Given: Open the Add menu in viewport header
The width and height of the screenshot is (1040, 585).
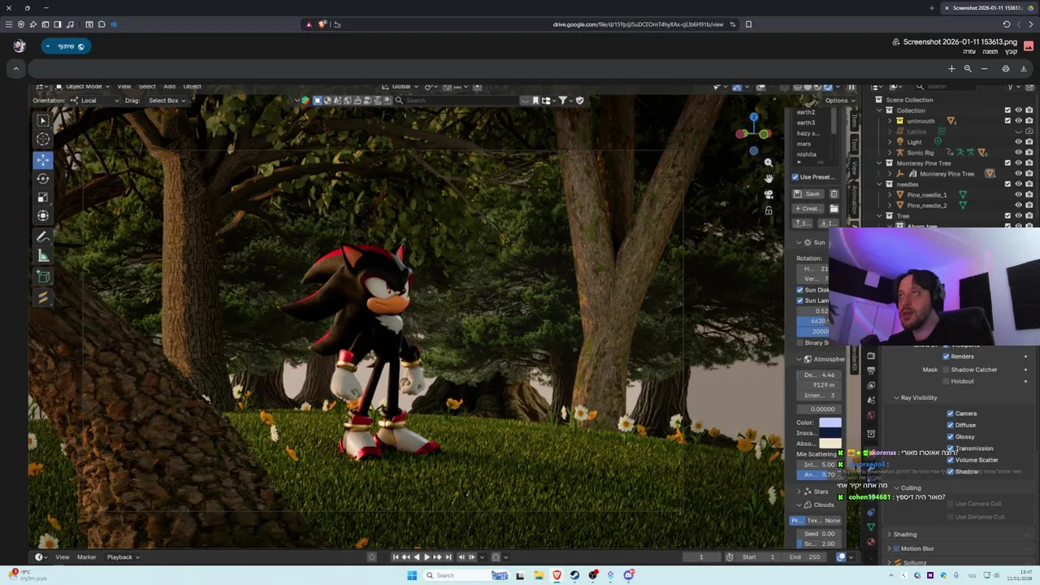Looking at the screenshot, I should [x=169, y=86].
